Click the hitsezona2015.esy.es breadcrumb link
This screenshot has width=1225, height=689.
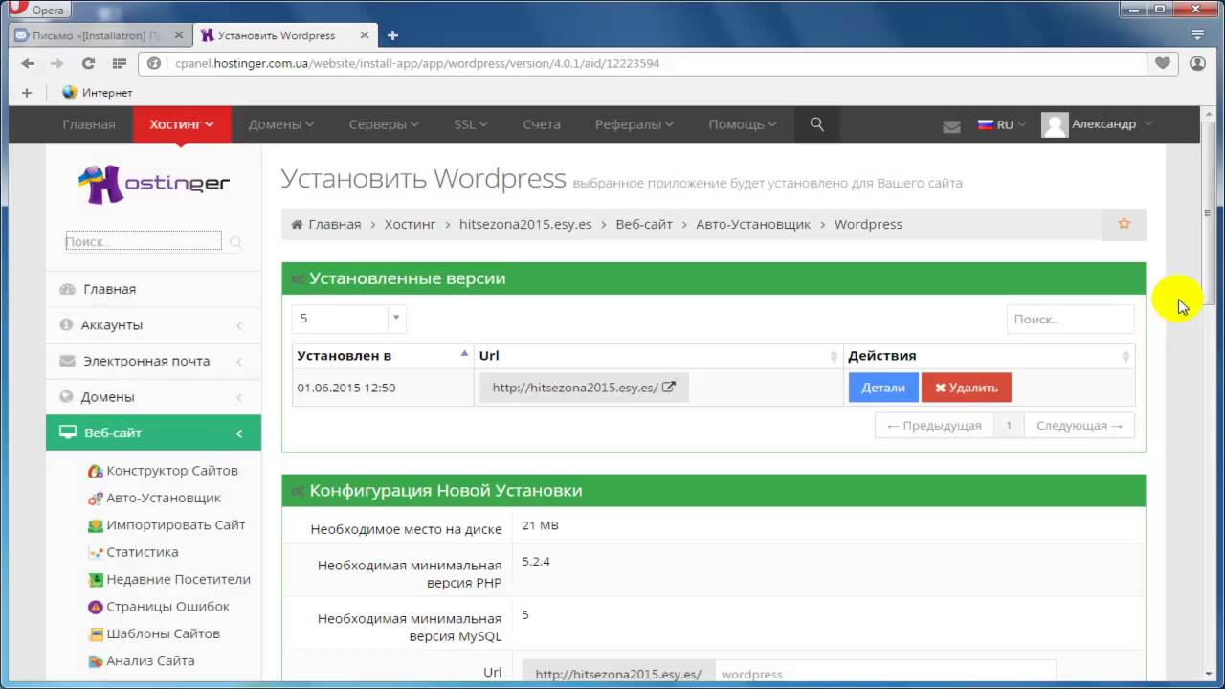coord(525,224)
